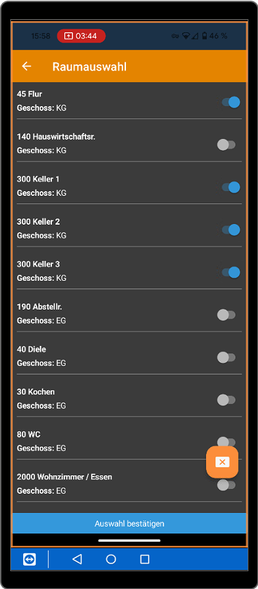This screenshot has height=589, width=258.
Task: Tap the gesture handle bar at bottom
Action: point(129,540)
